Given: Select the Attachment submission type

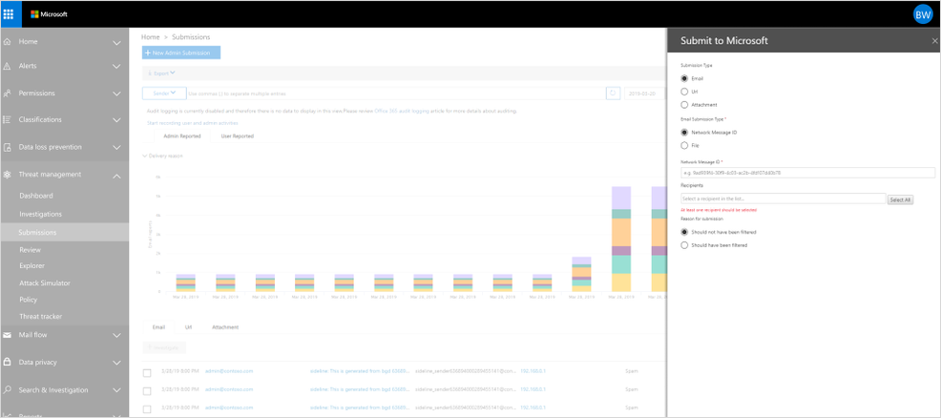Looking at the screenshot, I should coord(684,105).
